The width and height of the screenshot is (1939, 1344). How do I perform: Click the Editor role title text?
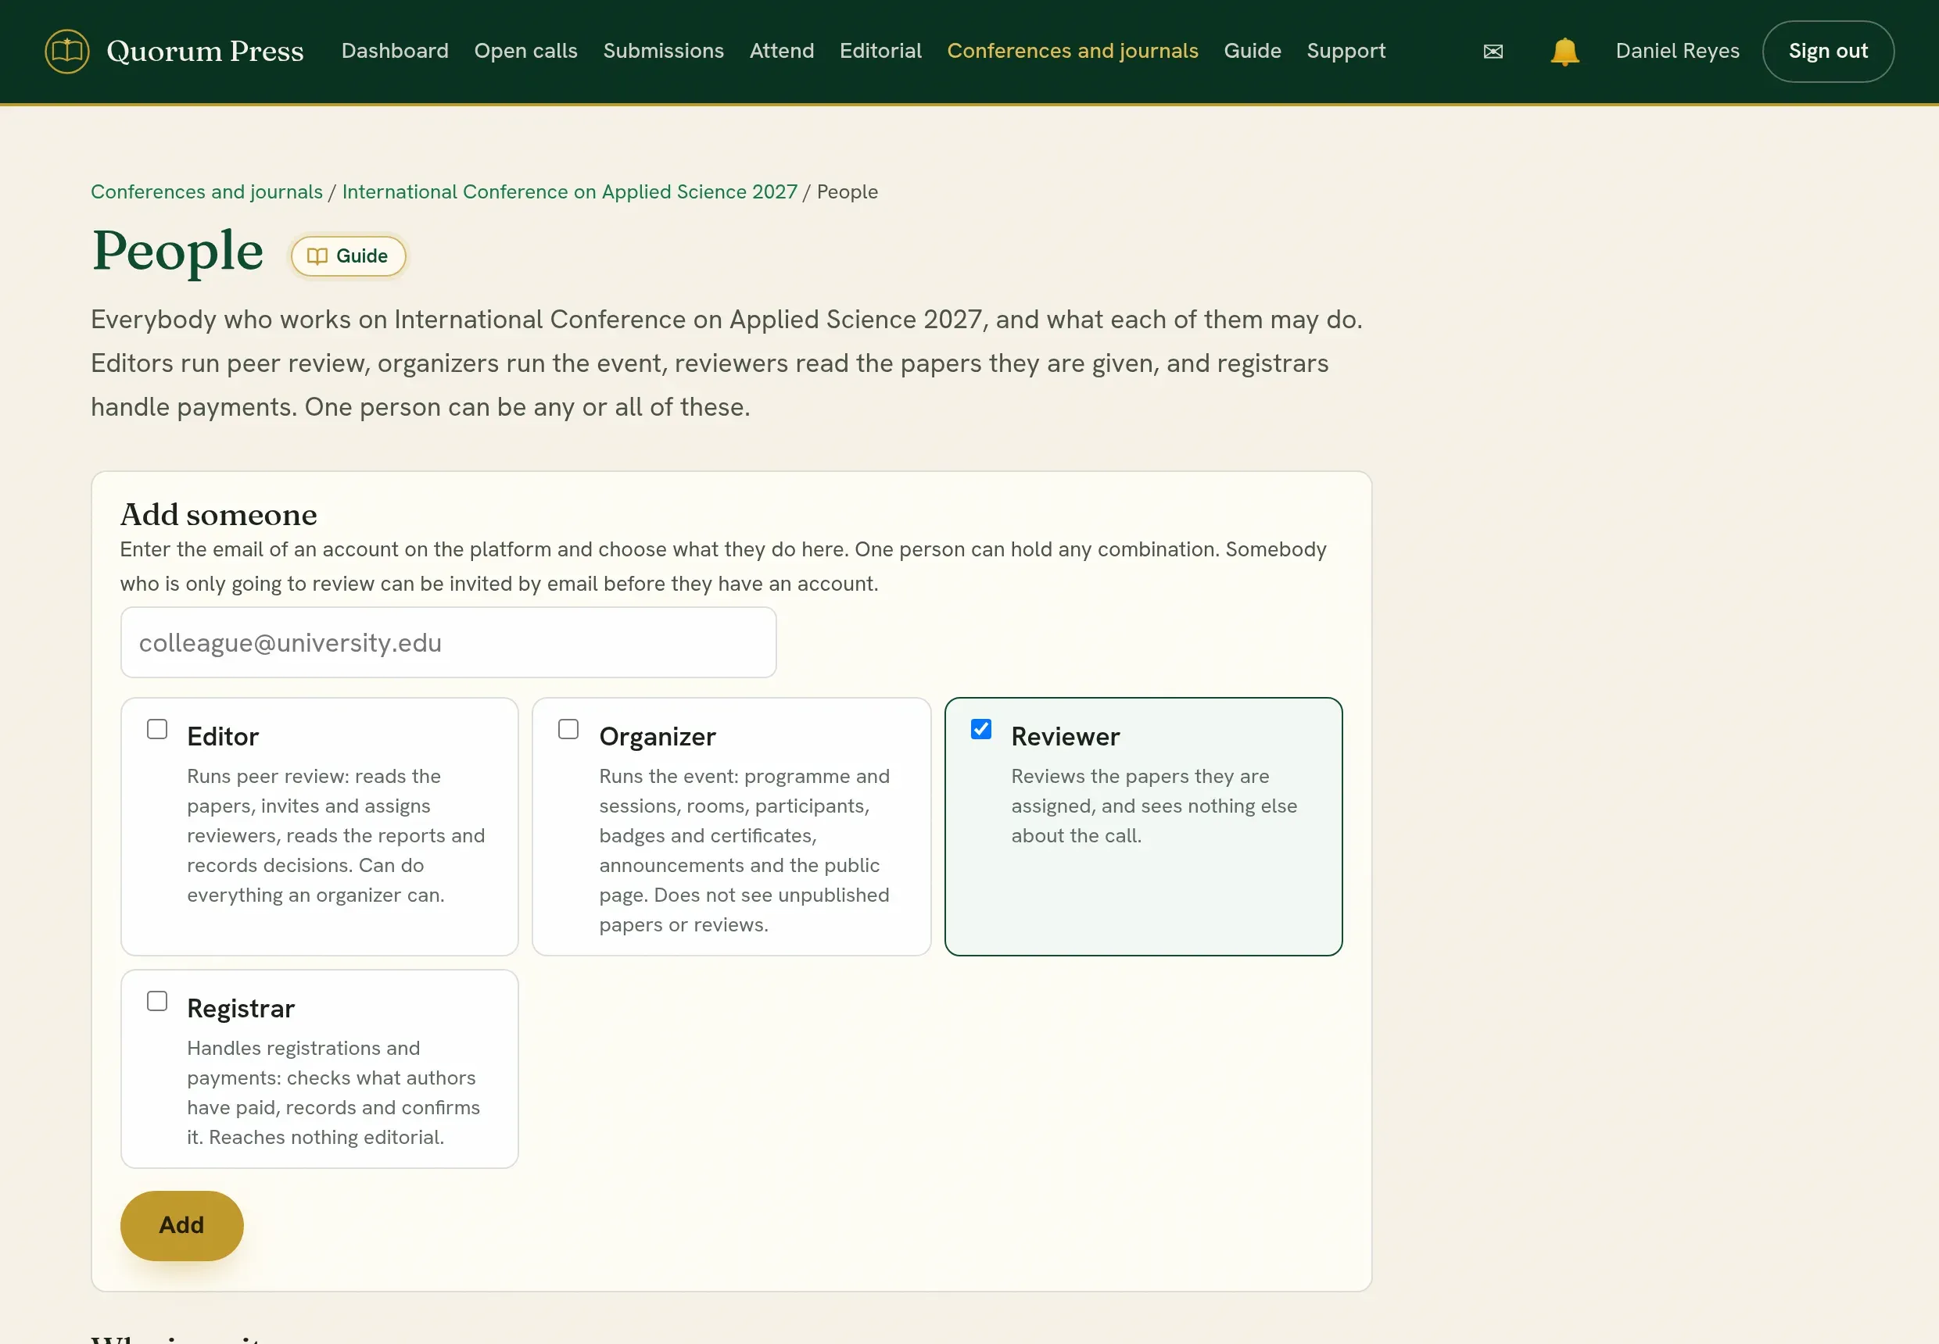(223, 737)
